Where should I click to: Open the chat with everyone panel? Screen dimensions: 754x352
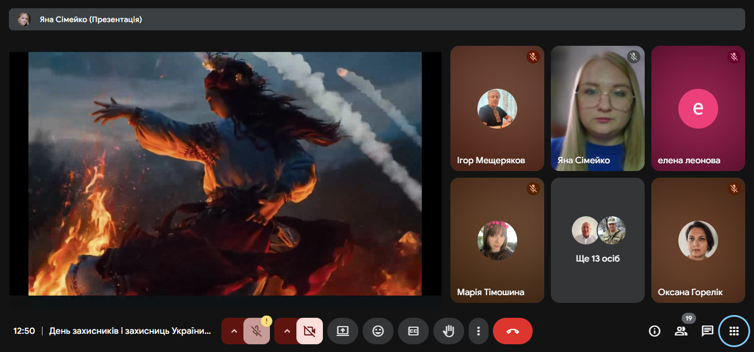pyautogui.click(x=707, y=331)
